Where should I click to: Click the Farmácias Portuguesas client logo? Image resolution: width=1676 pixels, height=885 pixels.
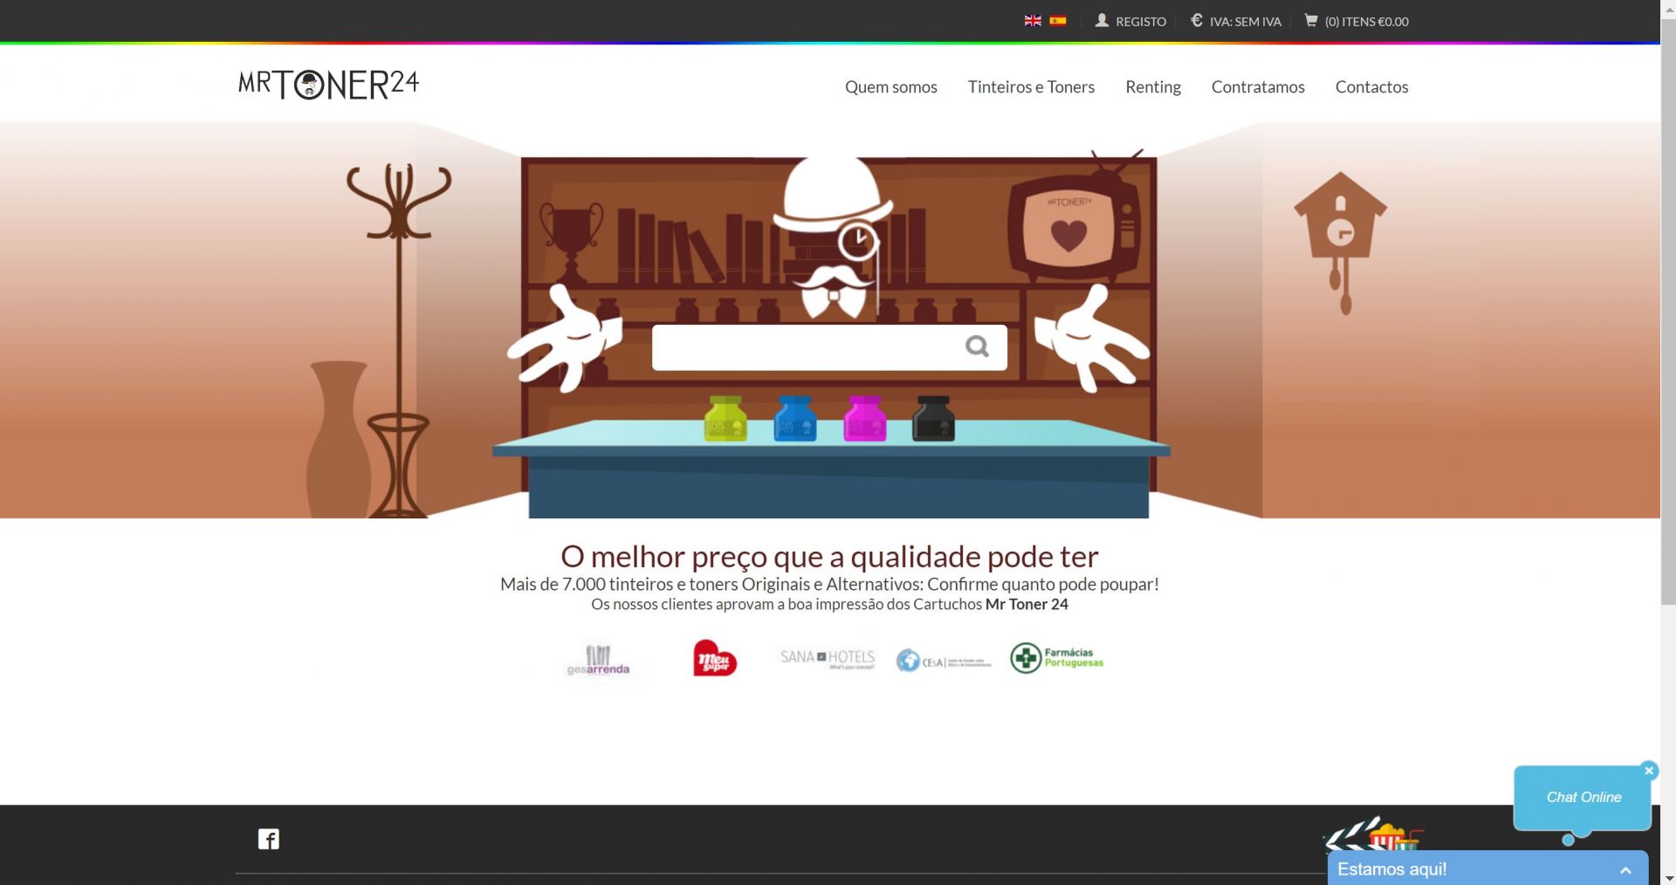tap(1057, 658)
